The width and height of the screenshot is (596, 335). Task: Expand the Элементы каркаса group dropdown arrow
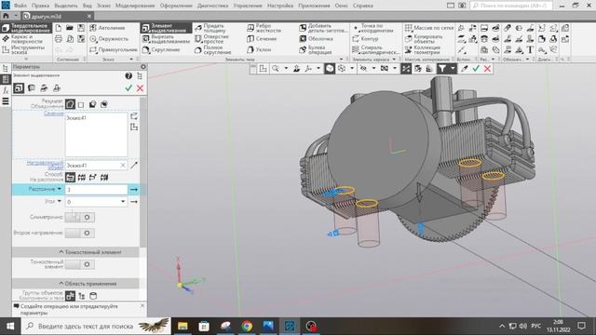(x=394, y=60)
